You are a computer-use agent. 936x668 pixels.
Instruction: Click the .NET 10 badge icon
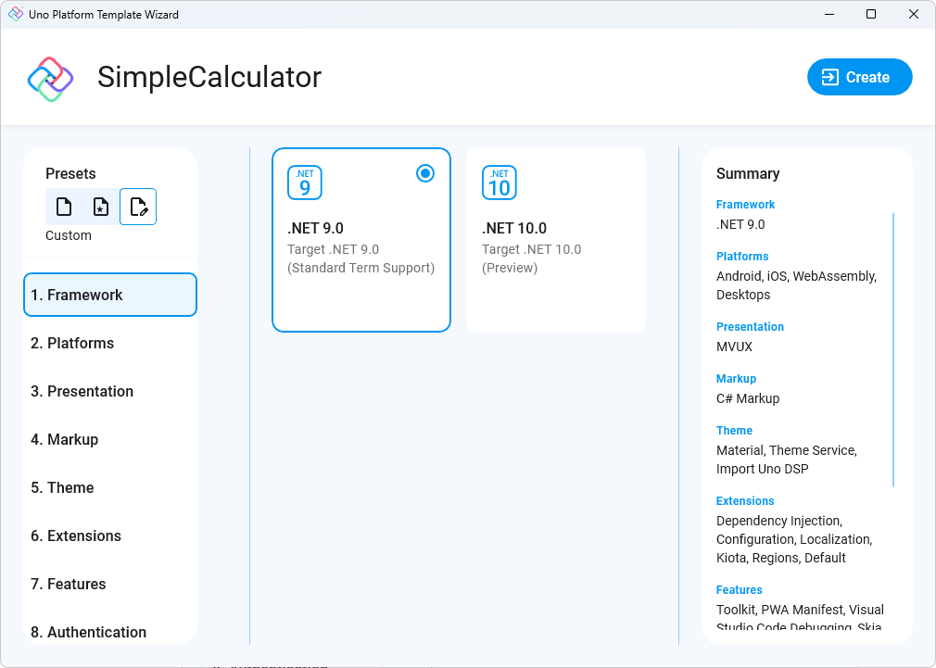tap(500, 183)
